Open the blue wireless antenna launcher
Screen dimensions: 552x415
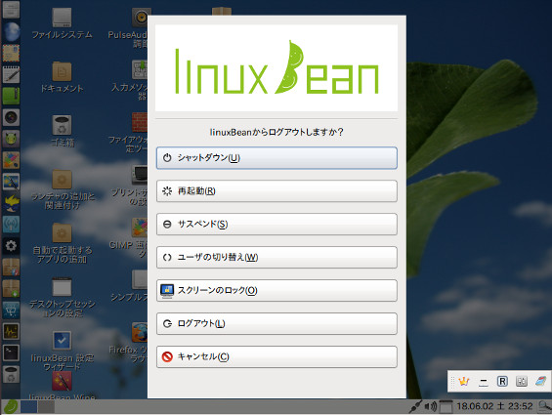point(11,225)
